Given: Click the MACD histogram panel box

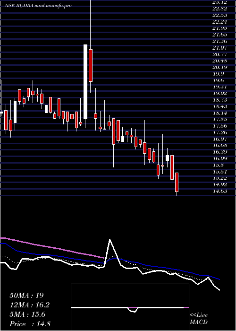Looking at the screenshot, I should click(130, 307).
